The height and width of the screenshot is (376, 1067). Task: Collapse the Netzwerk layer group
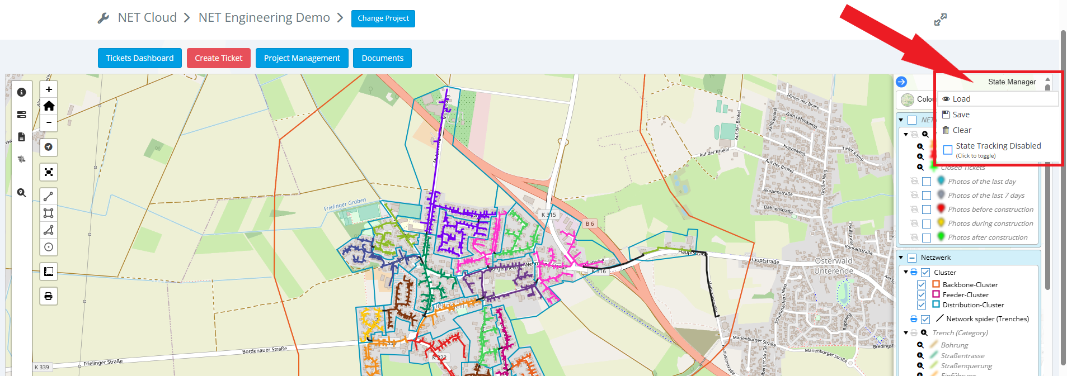(901, 258)
